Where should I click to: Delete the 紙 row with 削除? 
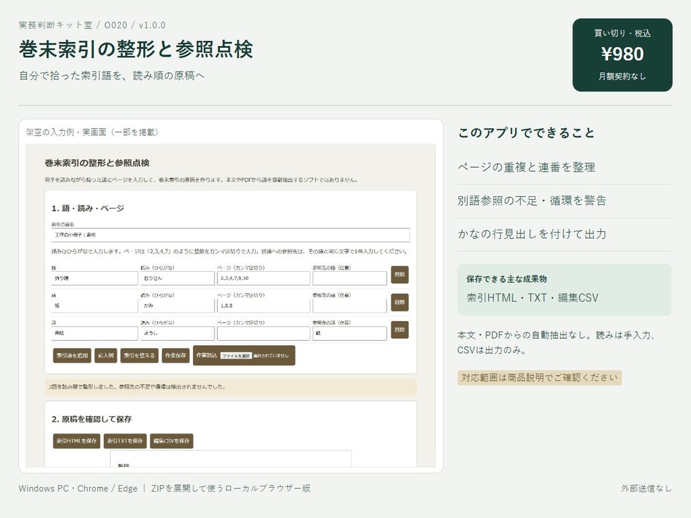tap(399, 302)
